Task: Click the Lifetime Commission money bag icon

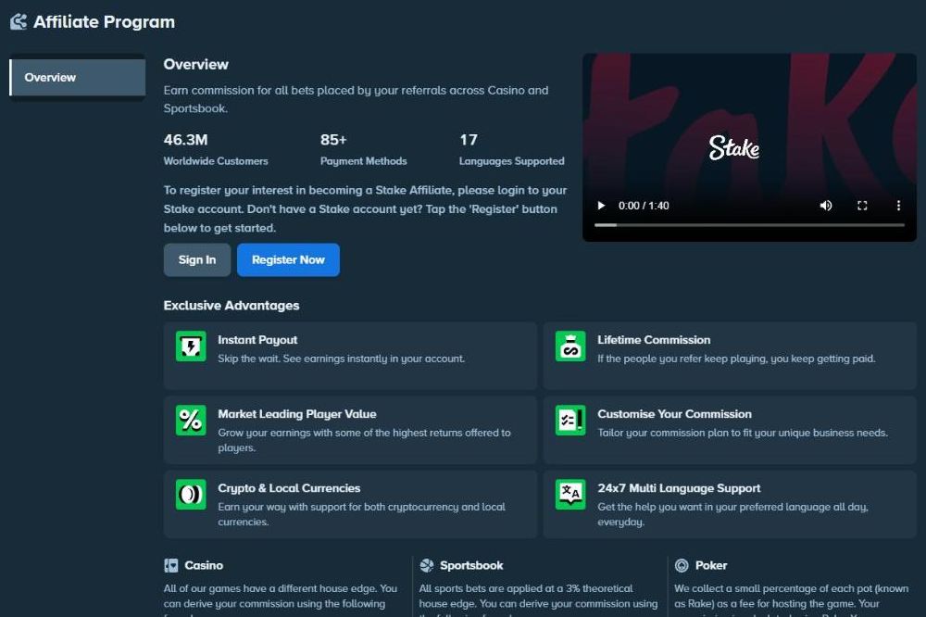Action: (x=570, y=346)
